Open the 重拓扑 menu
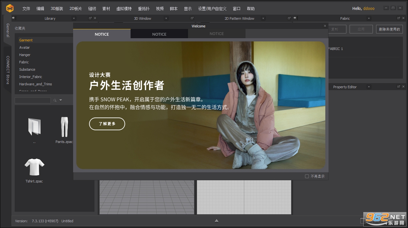The width and height of the screenshot is (408, 228). tap(144, 9)
